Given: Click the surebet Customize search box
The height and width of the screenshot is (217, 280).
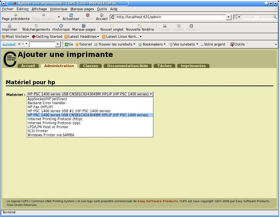Looking at the screenshot, I should coord(257,17).
